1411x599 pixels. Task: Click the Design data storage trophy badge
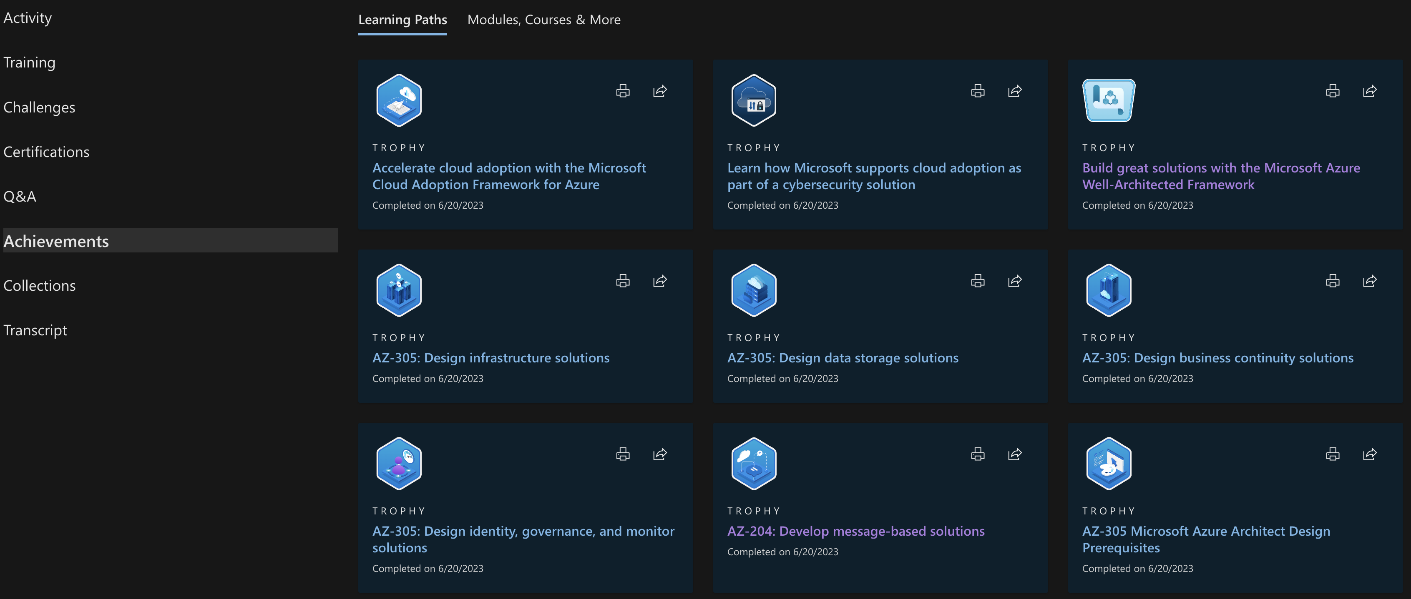[x=754, y=290]
